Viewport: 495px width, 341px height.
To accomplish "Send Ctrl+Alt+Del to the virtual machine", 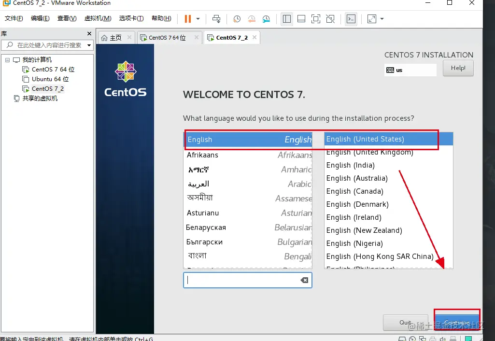I will 216,19.
